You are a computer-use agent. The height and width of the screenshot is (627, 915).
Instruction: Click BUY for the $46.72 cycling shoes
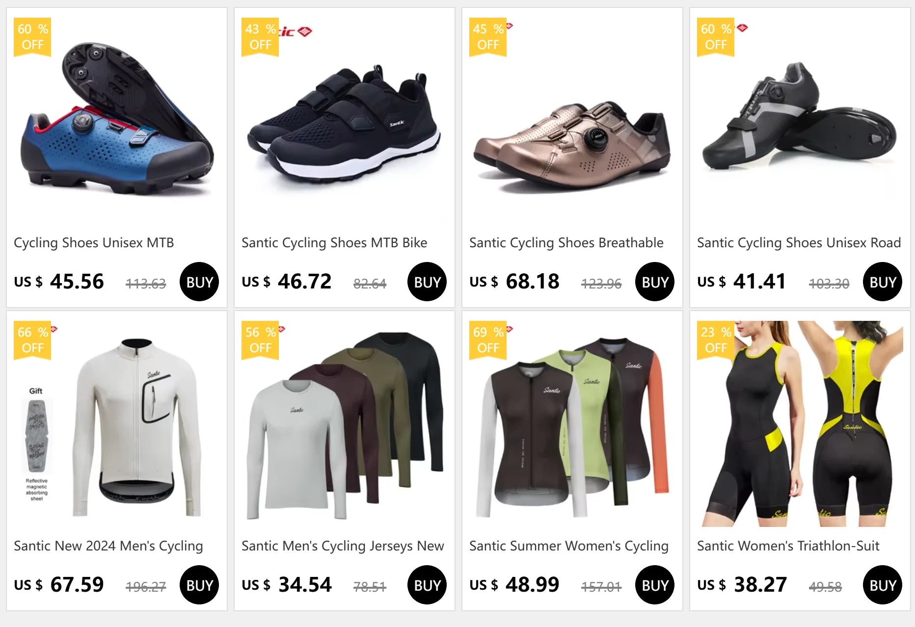pyautogui.click(x=427, y=282)
